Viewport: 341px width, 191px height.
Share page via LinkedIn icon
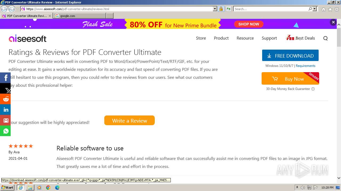coord(5,110)
